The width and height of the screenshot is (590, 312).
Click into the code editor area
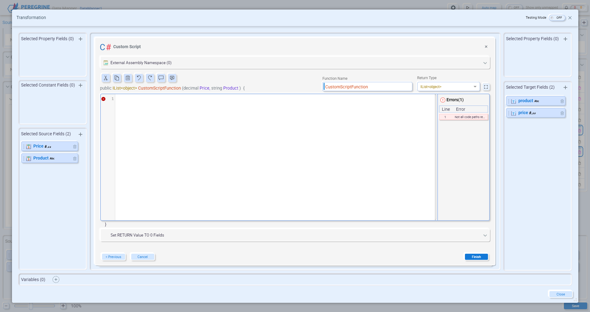point(275,157)
